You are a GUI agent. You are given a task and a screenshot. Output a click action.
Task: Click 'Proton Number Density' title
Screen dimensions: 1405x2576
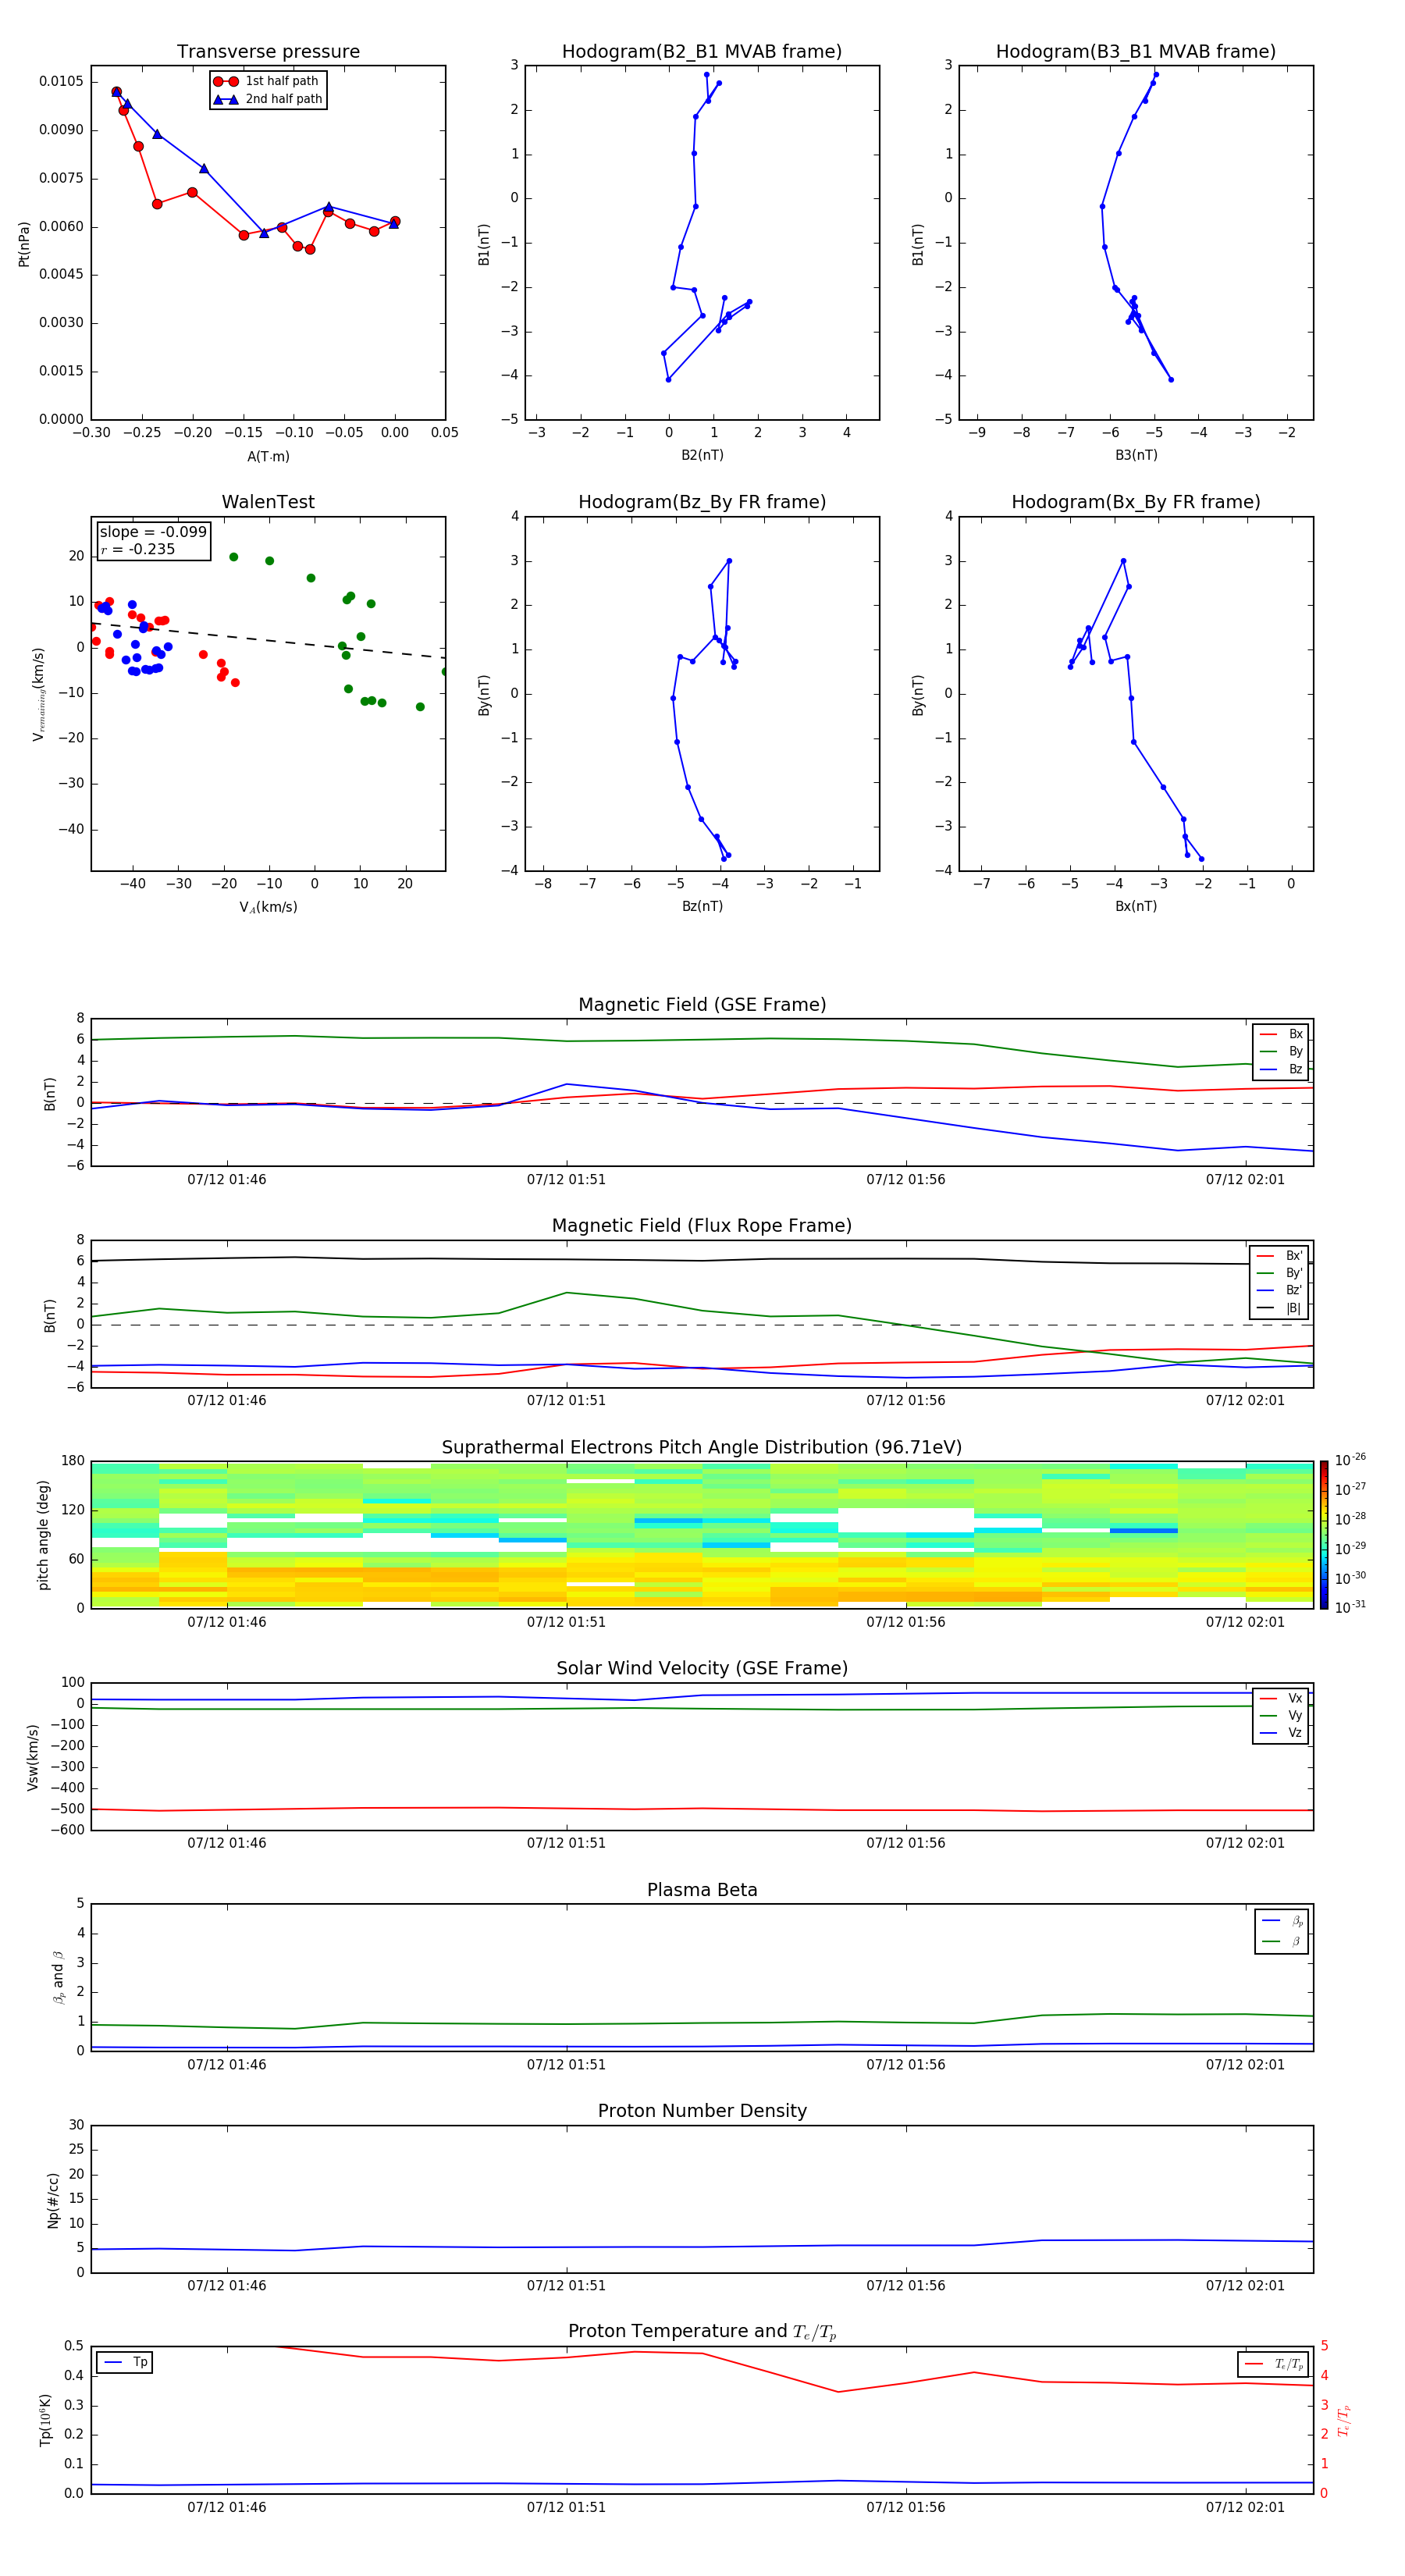(702, 2111)
